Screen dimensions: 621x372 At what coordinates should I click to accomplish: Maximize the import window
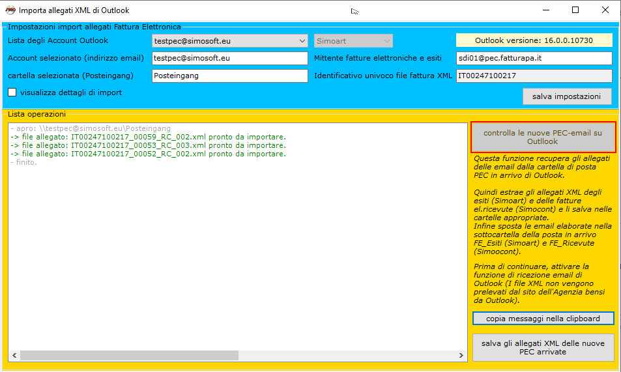point(575,10)
